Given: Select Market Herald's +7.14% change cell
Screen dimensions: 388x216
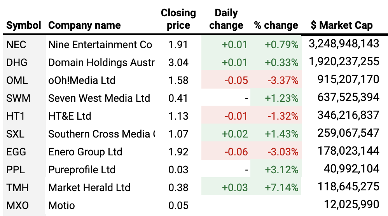Looking at the screenshot, I should click(281, 188).
